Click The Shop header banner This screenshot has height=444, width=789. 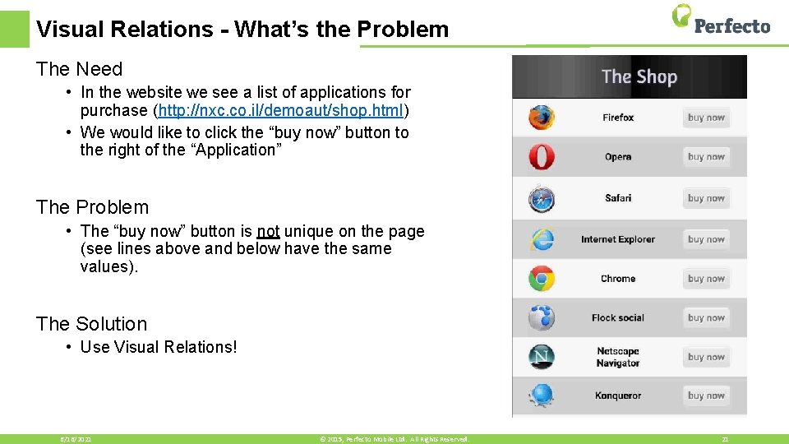(630, 76)
